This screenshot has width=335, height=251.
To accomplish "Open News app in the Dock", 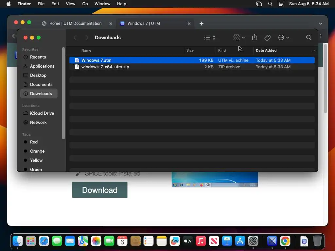I will [214, 241].
